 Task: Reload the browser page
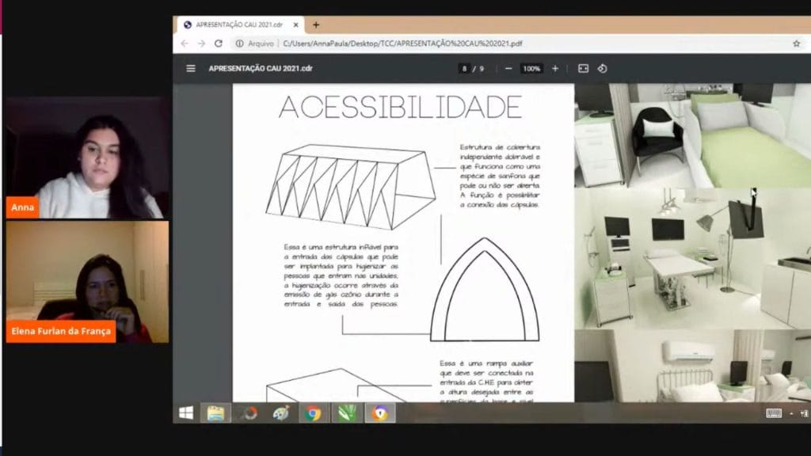pyautogui.click(x=219, y=44)
